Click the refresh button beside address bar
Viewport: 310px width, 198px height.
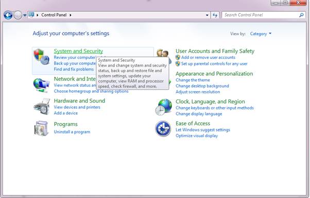(215, 15)
